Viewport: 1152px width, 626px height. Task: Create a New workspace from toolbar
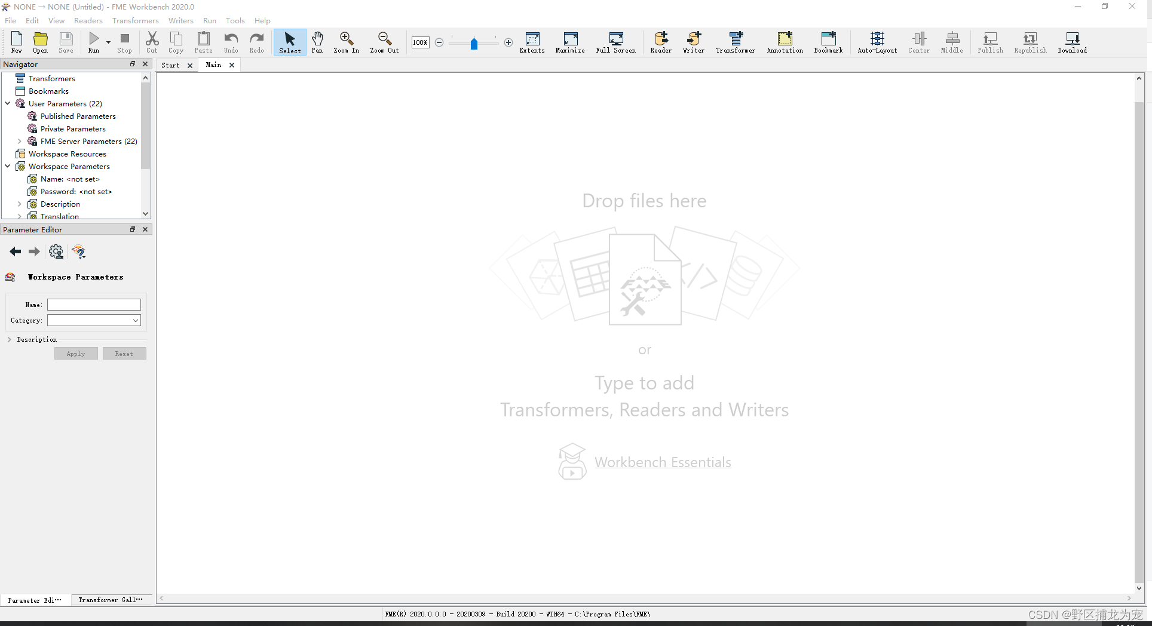17,42
